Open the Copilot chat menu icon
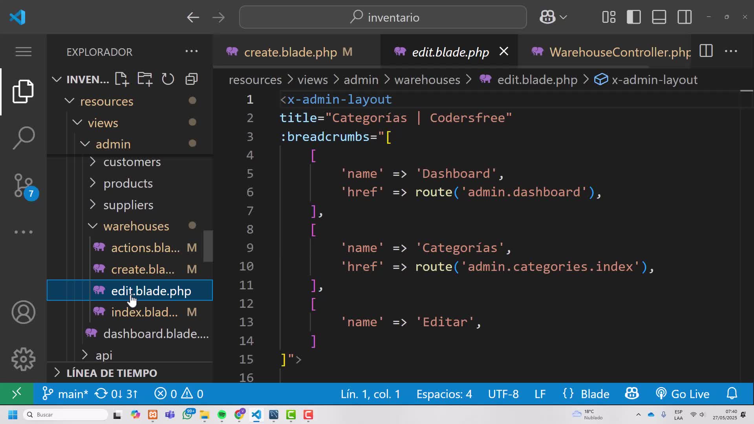754x424 pixels. pos(547,17)
